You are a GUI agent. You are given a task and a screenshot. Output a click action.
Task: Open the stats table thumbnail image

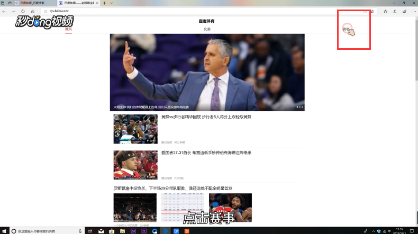pyautogui.click(x=183, y=208)
